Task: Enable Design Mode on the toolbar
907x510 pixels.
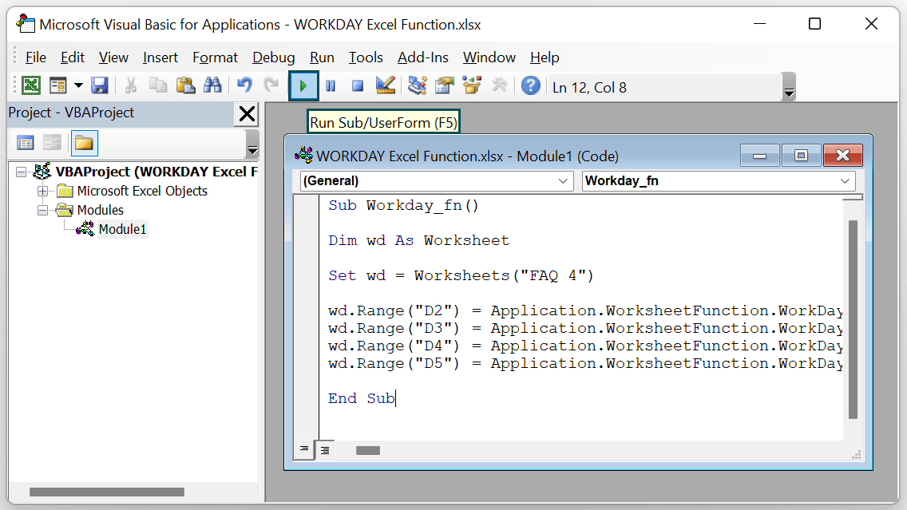Action: pos(385,85)
